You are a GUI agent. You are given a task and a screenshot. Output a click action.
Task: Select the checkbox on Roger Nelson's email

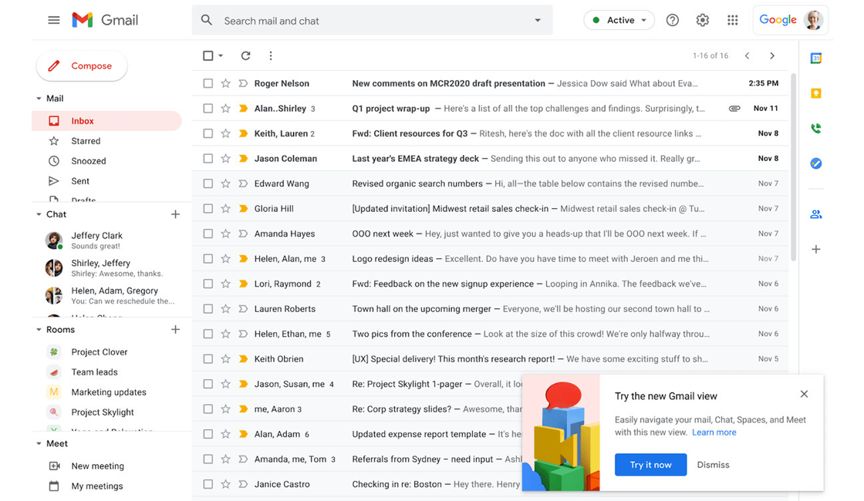[208, 83]
